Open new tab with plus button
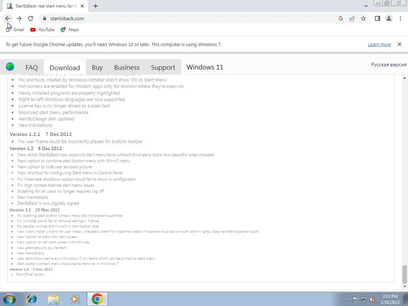 click(x=96, y=6)
